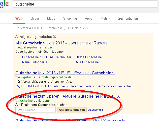
Task: Click the ad info icon beside gutscheine
Action: pos(54,37)
